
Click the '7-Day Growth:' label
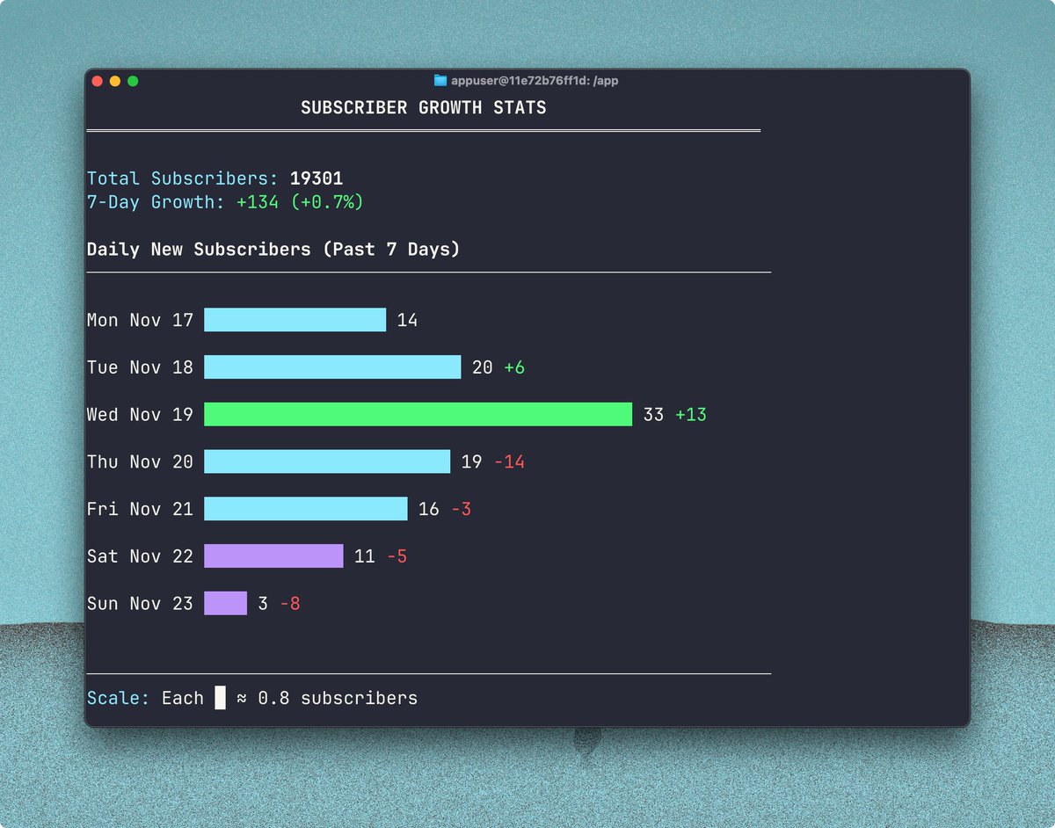(156, 202)
